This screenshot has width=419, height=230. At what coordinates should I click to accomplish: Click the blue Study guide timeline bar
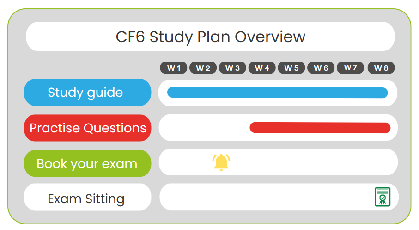277,93
